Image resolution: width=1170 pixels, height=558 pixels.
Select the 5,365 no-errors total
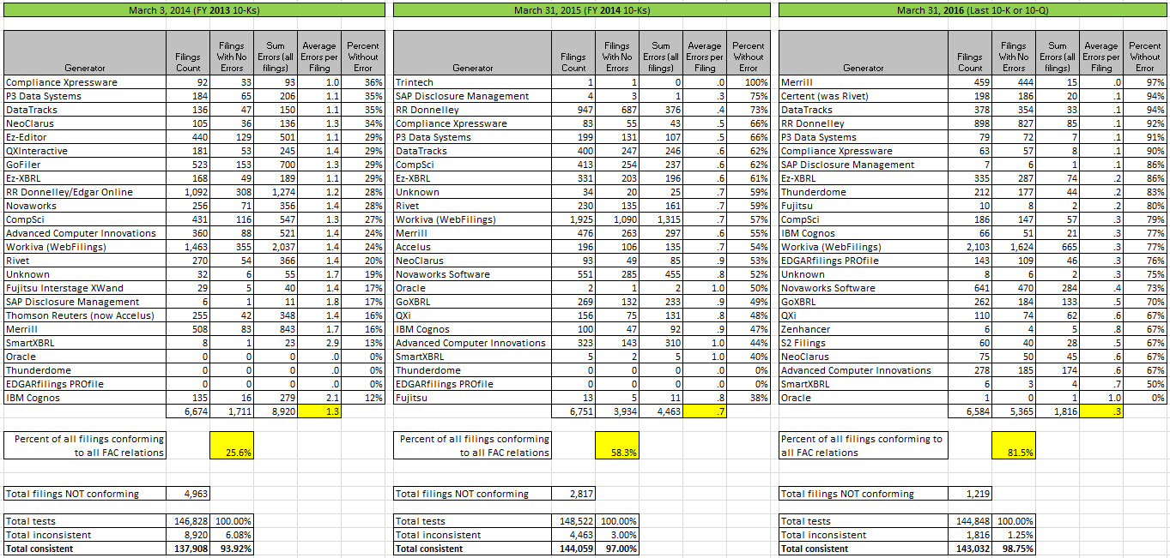pyautogui.click(x=1014, y=411)
